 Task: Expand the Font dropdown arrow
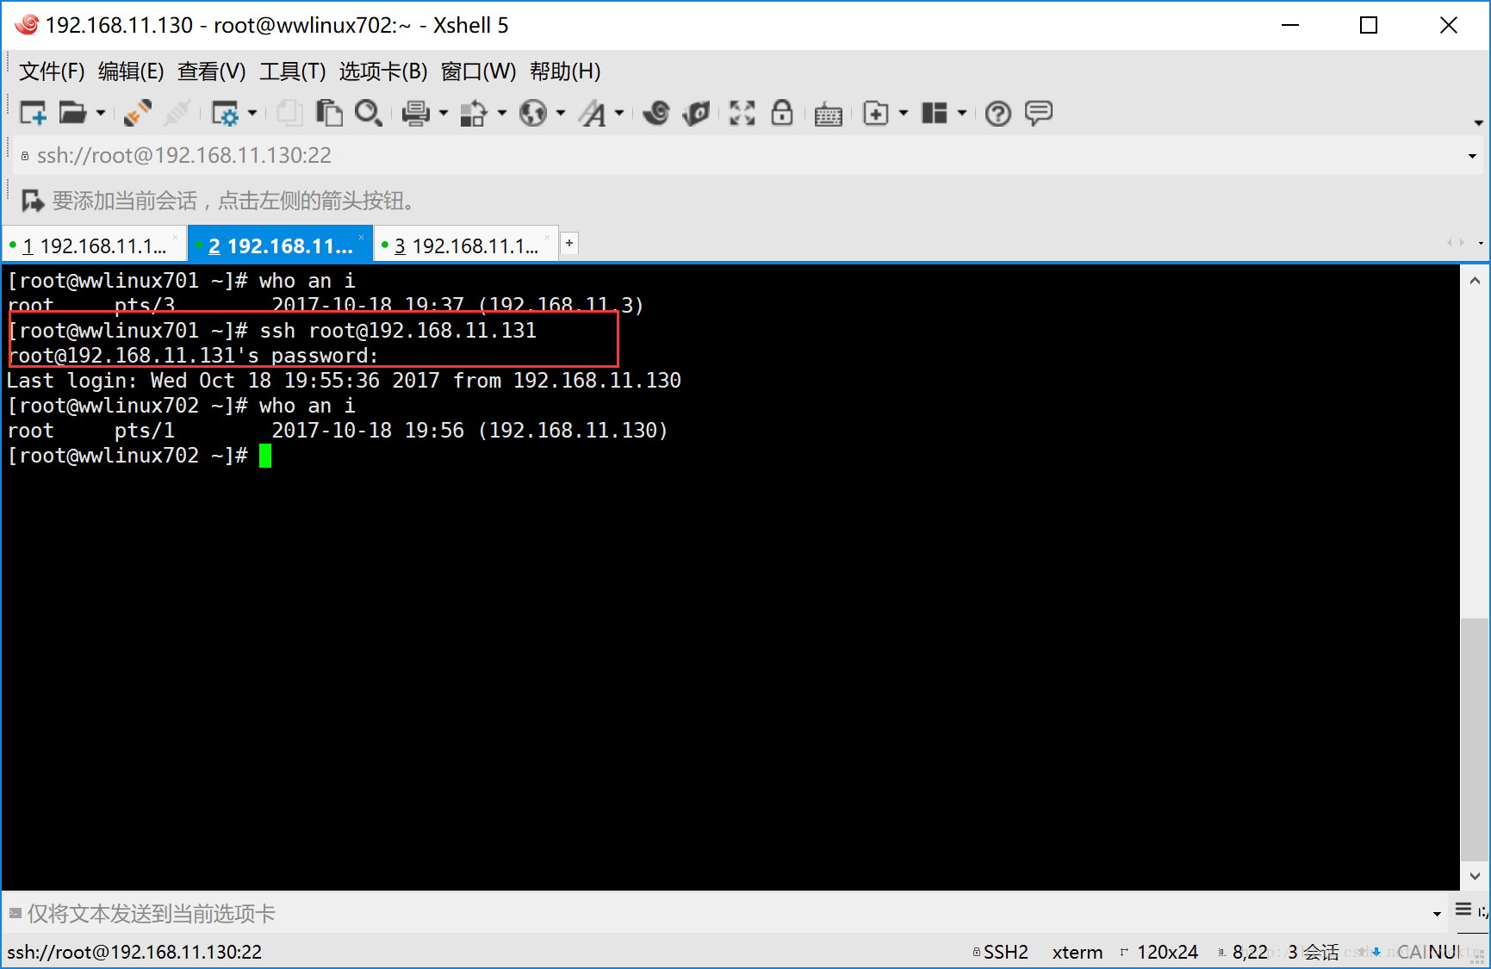click(619, 113)
